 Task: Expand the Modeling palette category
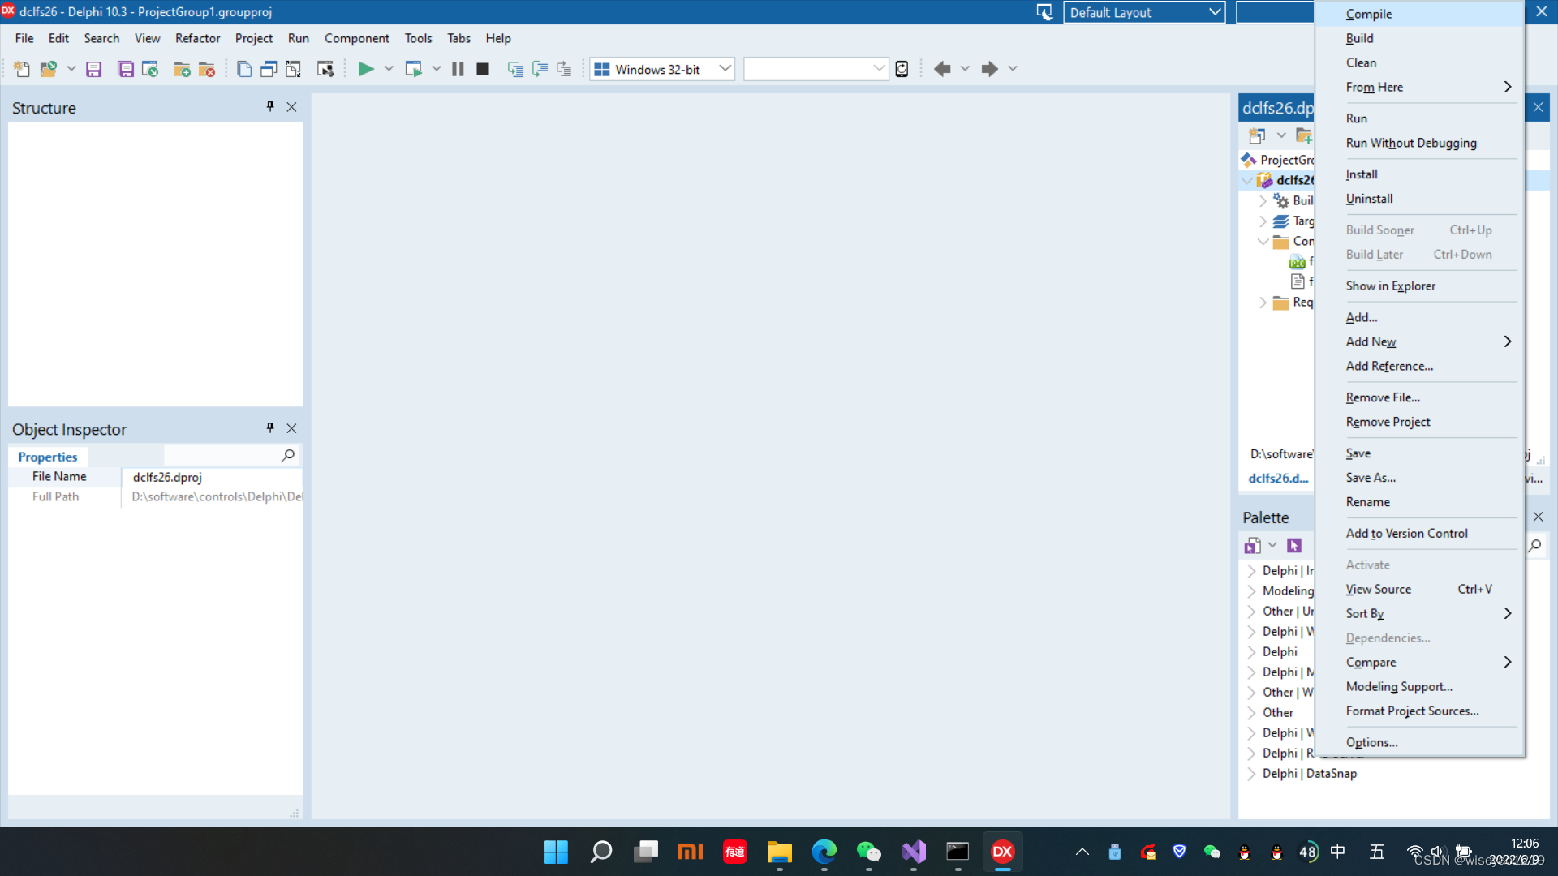[1251, 591]
